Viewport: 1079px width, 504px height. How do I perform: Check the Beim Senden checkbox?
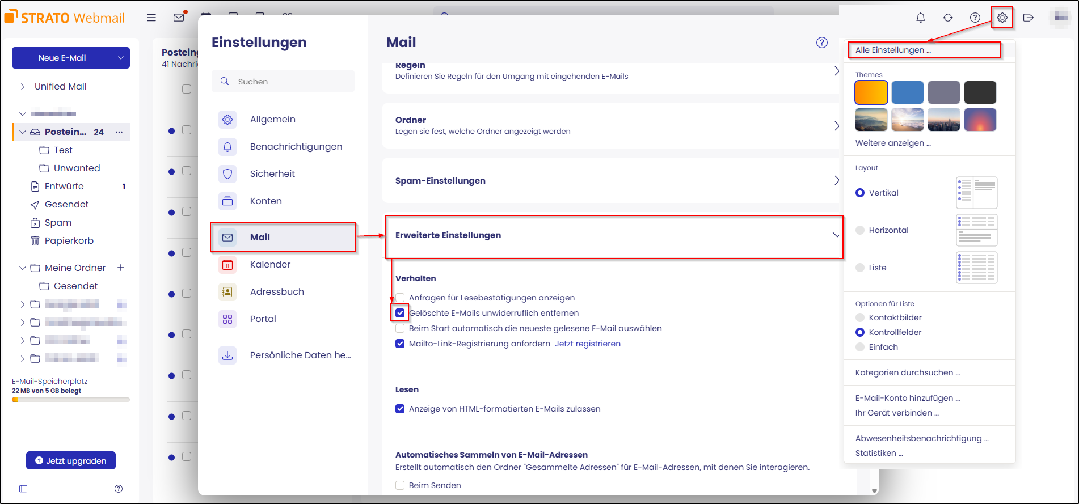click(400, 485)
